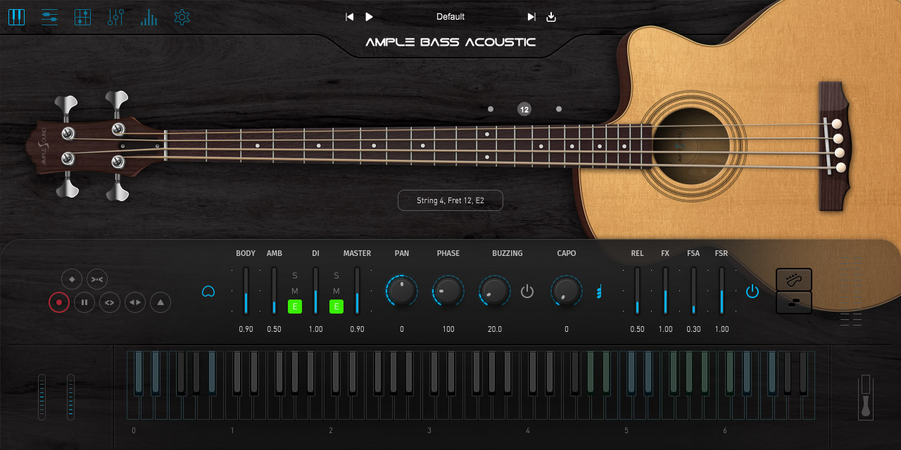Open the vertical sliders mixer panel

[x=115, y=18]
